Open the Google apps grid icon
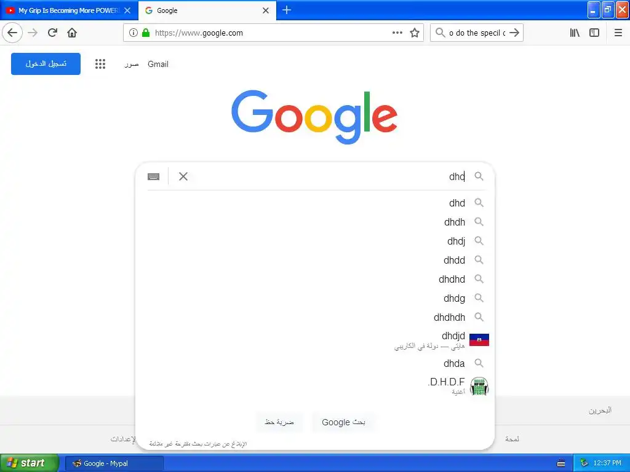 [100, 64]
